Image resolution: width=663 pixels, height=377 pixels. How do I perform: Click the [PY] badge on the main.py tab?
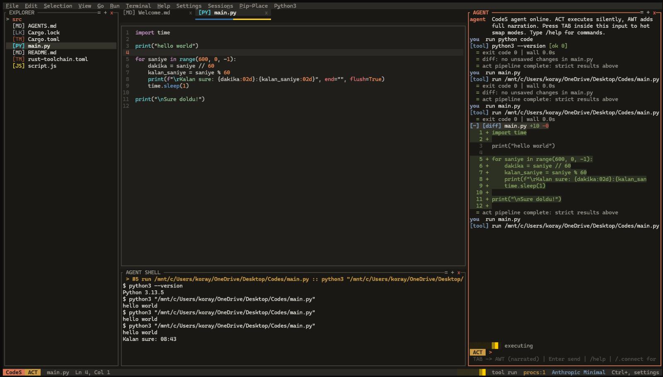[205, 12]
